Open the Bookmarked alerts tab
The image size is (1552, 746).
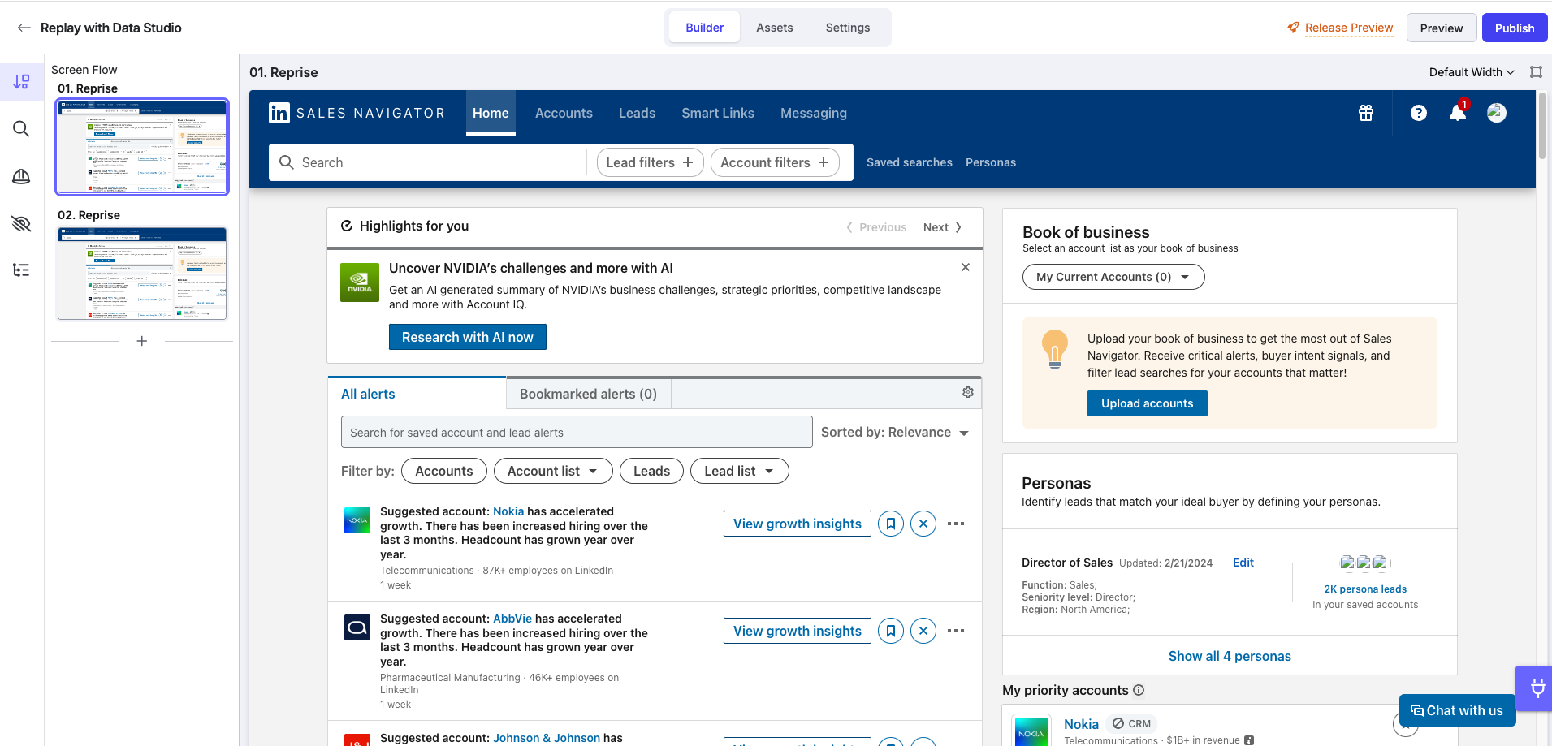tap(588, 394)
